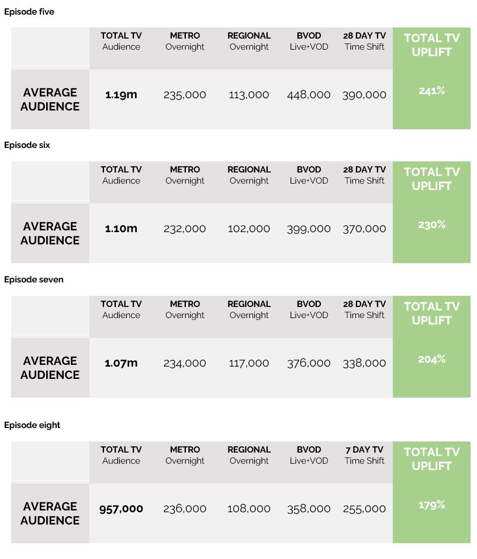Viewport: 477px width, 559px height.
Task: Click the Episode five heading
Action: click(x=29, y=12)
